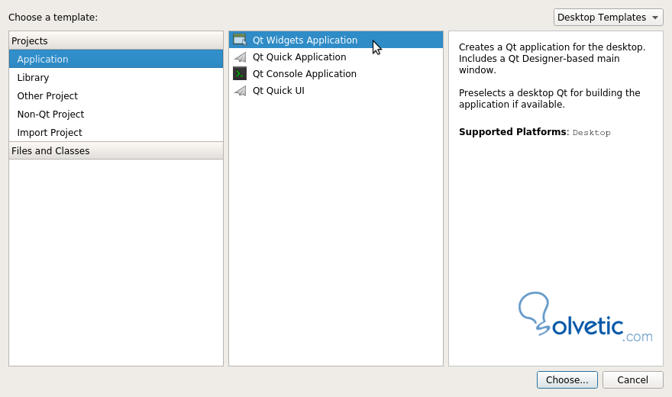
Task: Click the Qt Console Application terminal icon
Action: point(240,74)
